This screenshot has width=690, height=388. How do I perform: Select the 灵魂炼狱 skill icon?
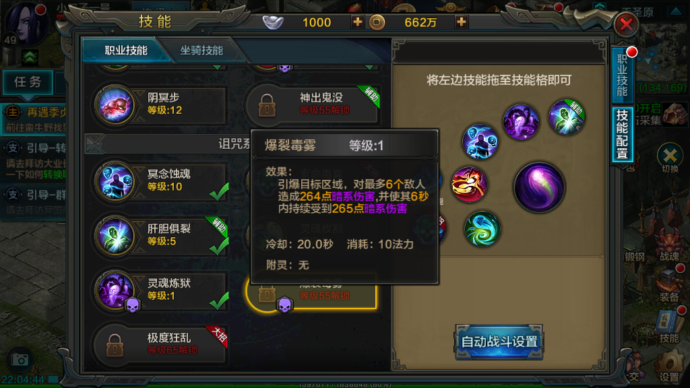115,290
